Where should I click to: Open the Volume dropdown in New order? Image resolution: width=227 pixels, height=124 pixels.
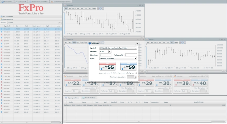click(x=110, y=52)
